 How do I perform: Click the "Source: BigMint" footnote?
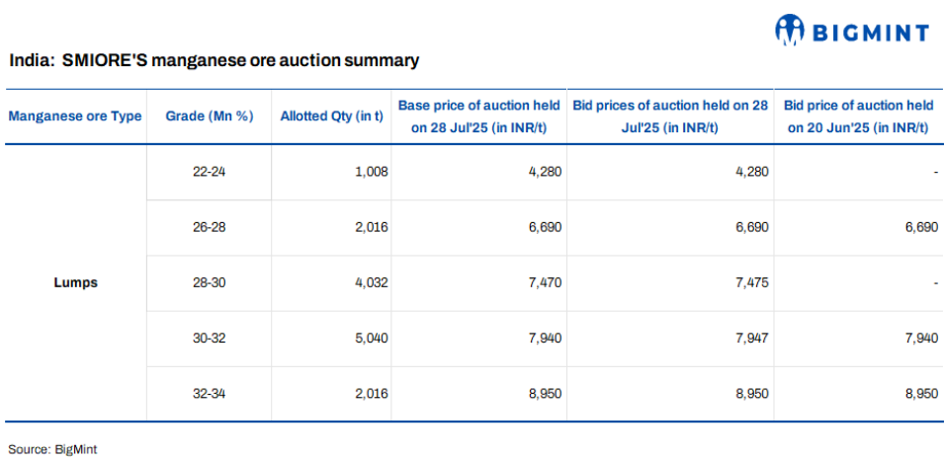coord(52,449)
